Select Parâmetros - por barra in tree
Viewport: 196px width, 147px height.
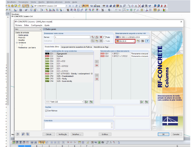27,48
